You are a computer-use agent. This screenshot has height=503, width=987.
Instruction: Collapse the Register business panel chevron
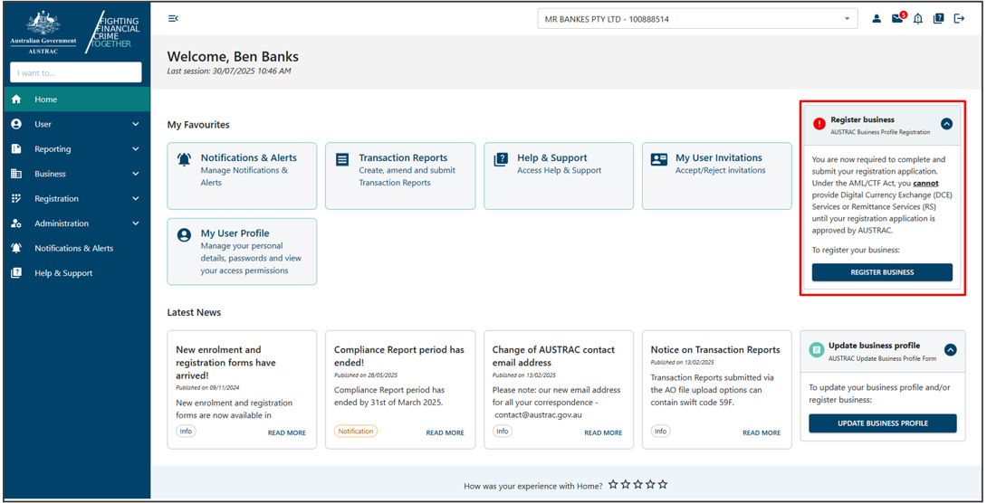[x=947, y=124]
